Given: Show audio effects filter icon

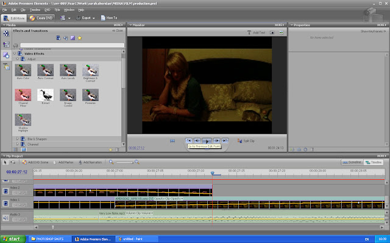Looking at the screenshot, I should click(x=65, y=38).
